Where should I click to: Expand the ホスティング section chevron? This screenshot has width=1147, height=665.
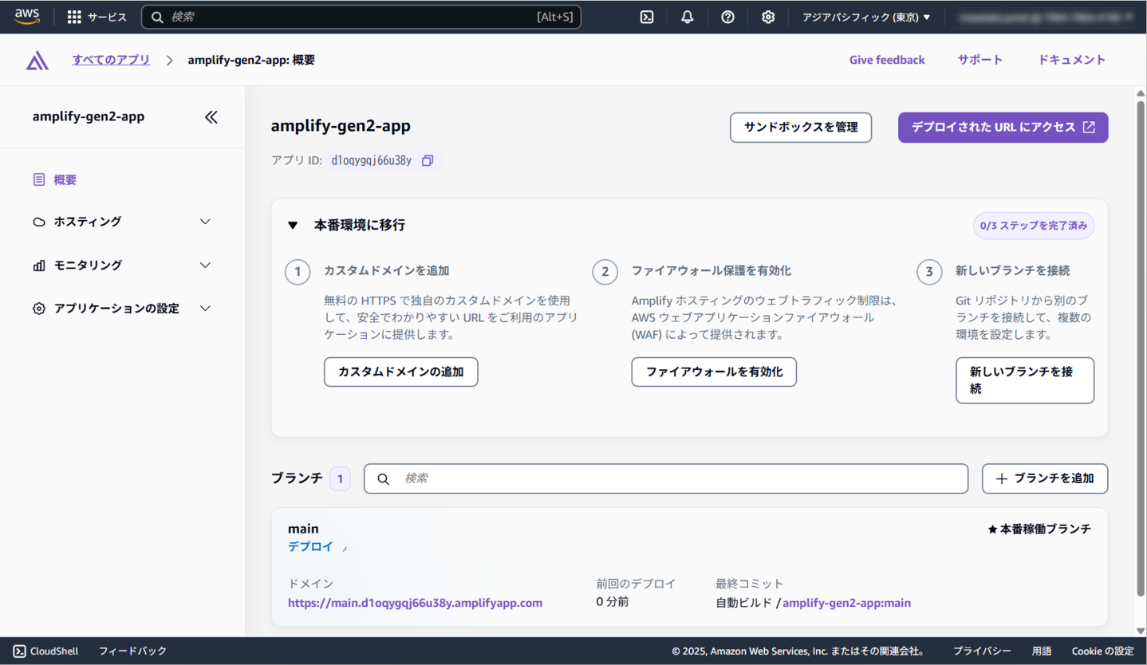pos(205,222)
